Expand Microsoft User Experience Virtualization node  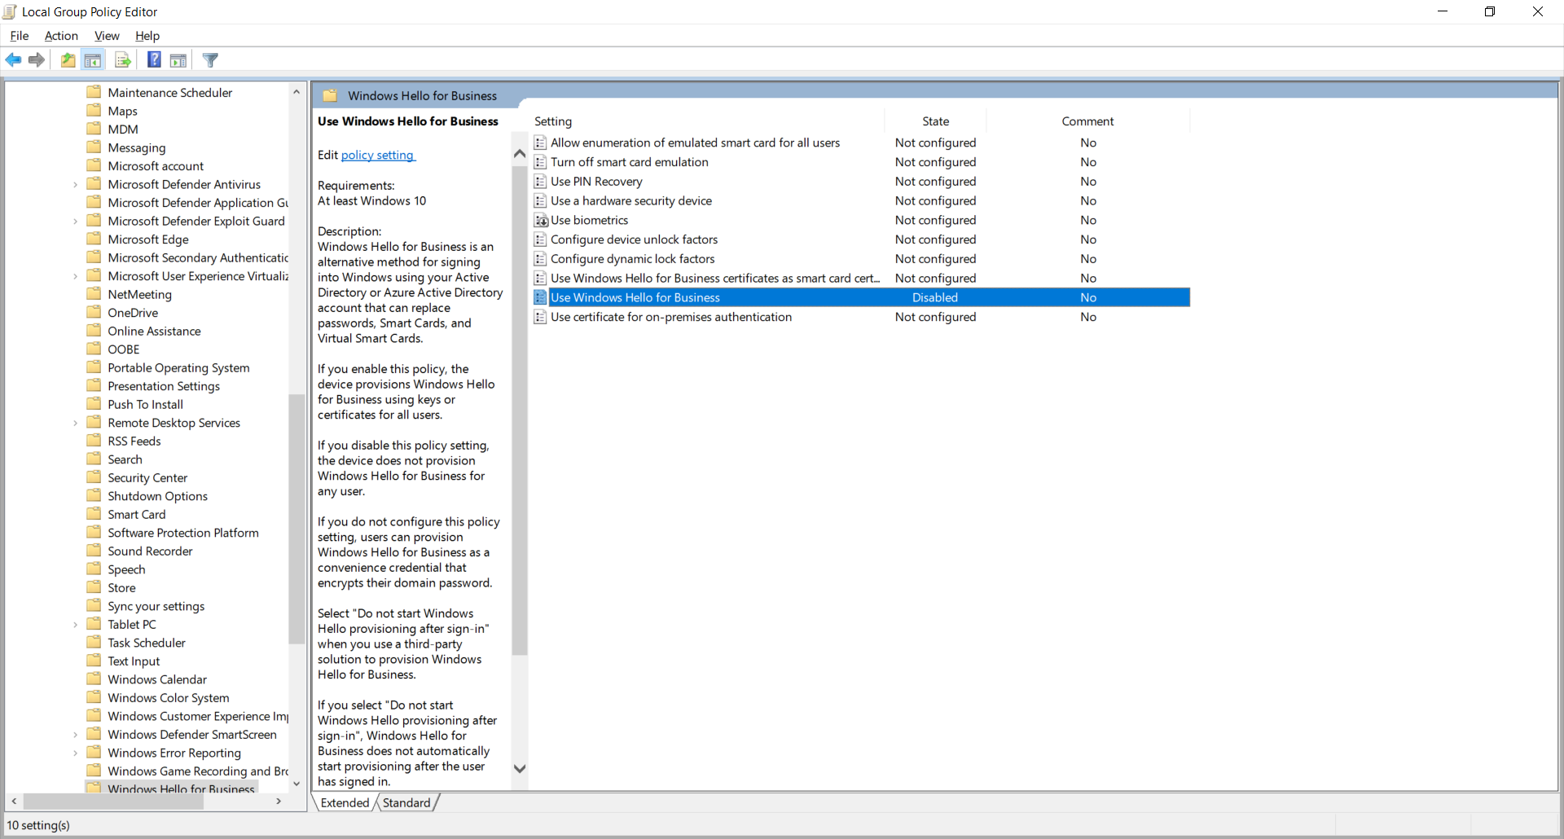(76, 276)
